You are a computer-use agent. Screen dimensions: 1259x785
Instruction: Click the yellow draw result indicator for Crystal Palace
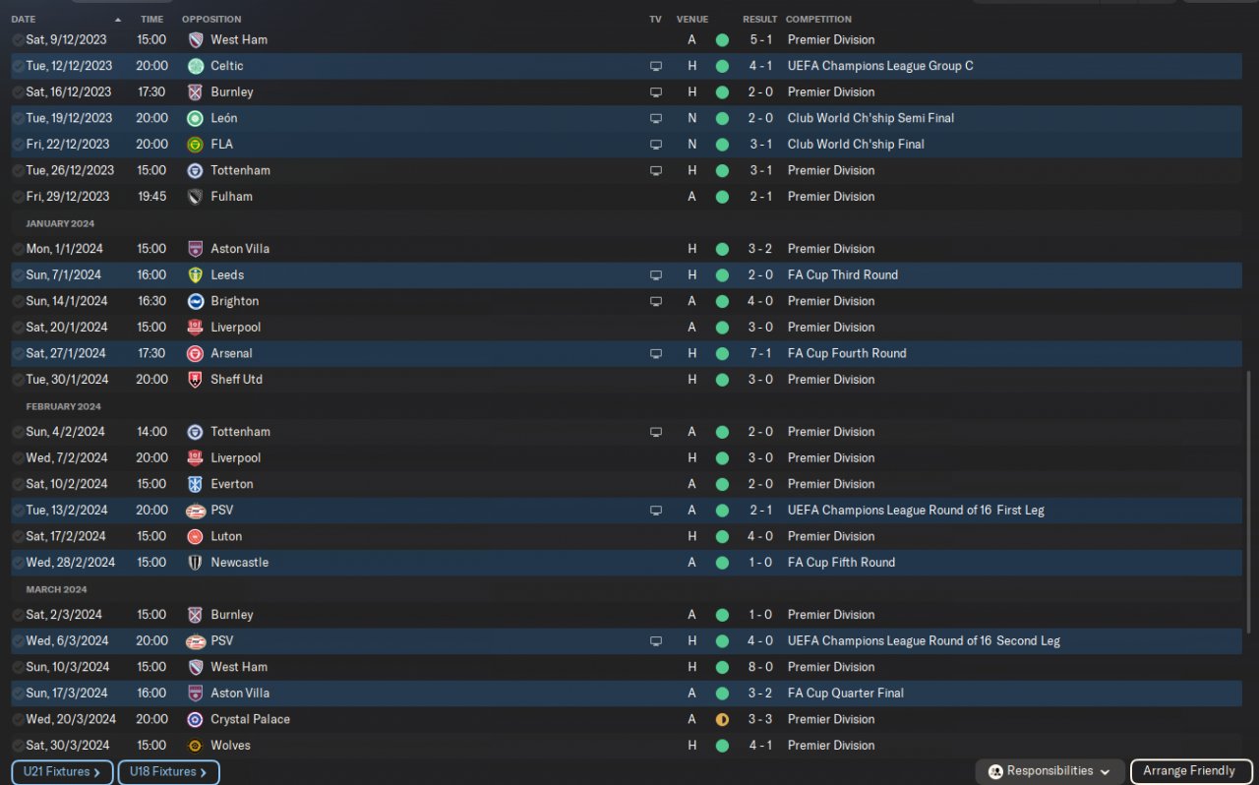(722, 719)
